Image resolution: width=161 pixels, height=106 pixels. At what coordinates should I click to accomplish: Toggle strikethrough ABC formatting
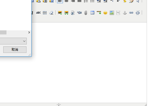38,13
